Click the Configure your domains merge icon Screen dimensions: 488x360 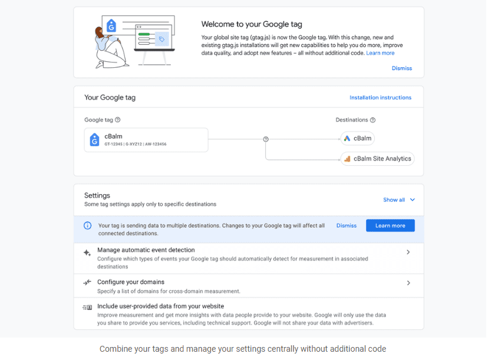pyautogui.click(x=87, y=283)
